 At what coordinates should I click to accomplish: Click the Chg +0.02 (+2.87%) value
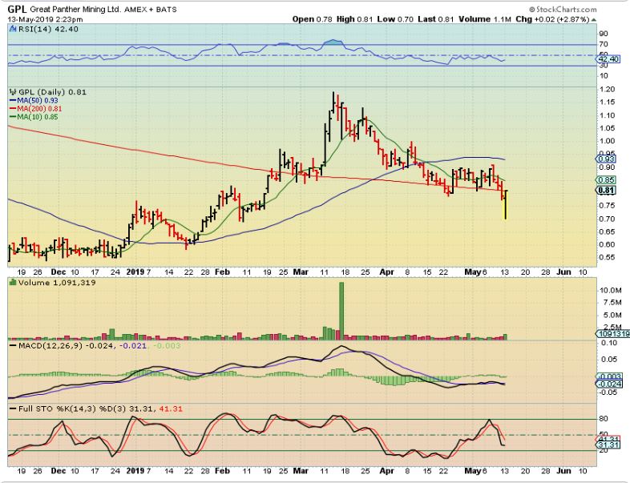tap(552, 19)
